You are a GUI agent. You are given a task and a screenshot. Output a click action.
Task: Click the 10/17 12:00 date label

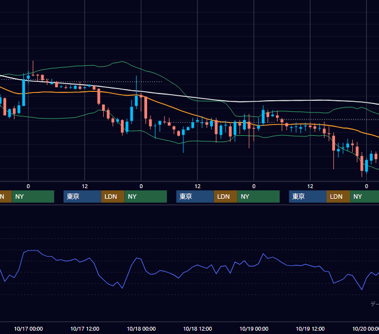click(x=85, y=328)
